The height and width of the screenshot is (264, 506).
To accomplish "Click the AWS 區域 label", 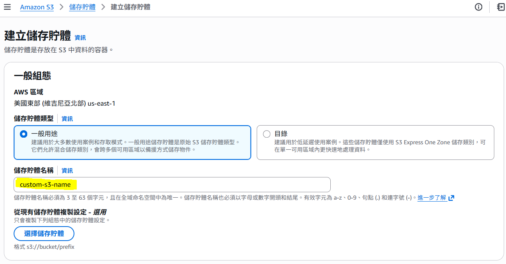I will click(x=28, y=92).
